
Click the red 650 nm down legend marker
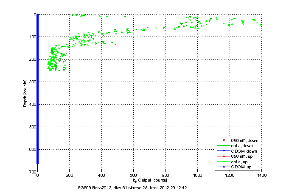pyautogui.click(x=223, y=140)
